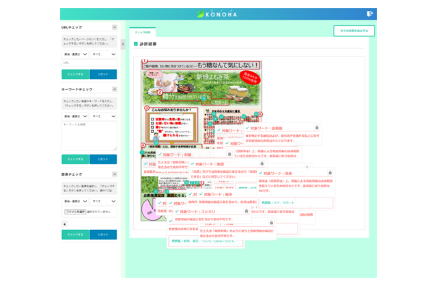Open the すべて dropdown in 画像チェック
The width and height of the screenshot is (437, 286).
[103, 202]
